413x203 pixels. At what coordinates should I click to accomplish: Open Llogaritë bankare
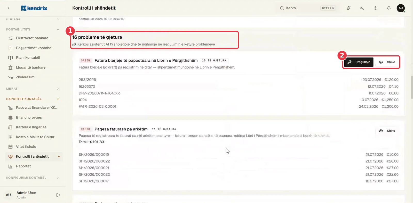(x=34, y=67)
